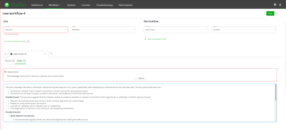Expand the error message details
The image size is (286, 130).
coord(140,78)
